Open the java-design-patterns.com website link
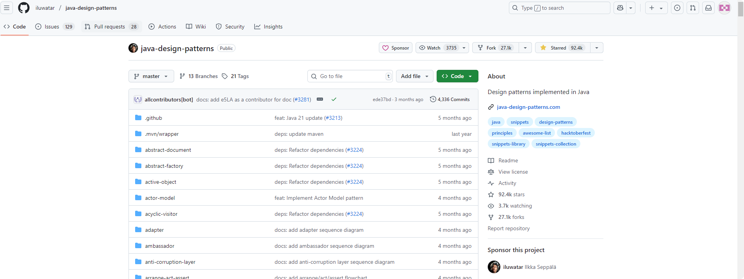This screenshot has height=279, width=744. pos(528,107)
